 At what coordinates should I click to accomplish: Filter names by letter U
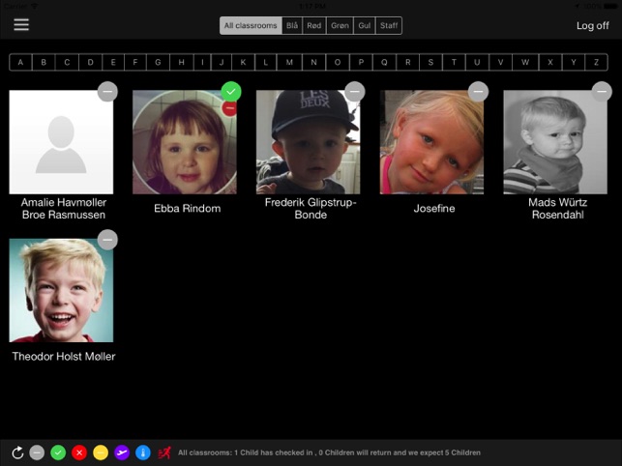point(477,62)
